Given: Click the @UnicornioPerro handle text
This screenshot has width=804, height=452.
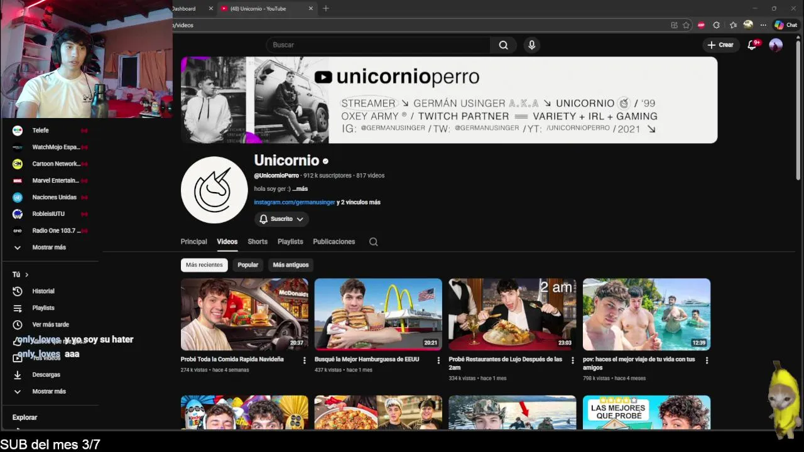Looking at the screenshot, I should point(276,176).
